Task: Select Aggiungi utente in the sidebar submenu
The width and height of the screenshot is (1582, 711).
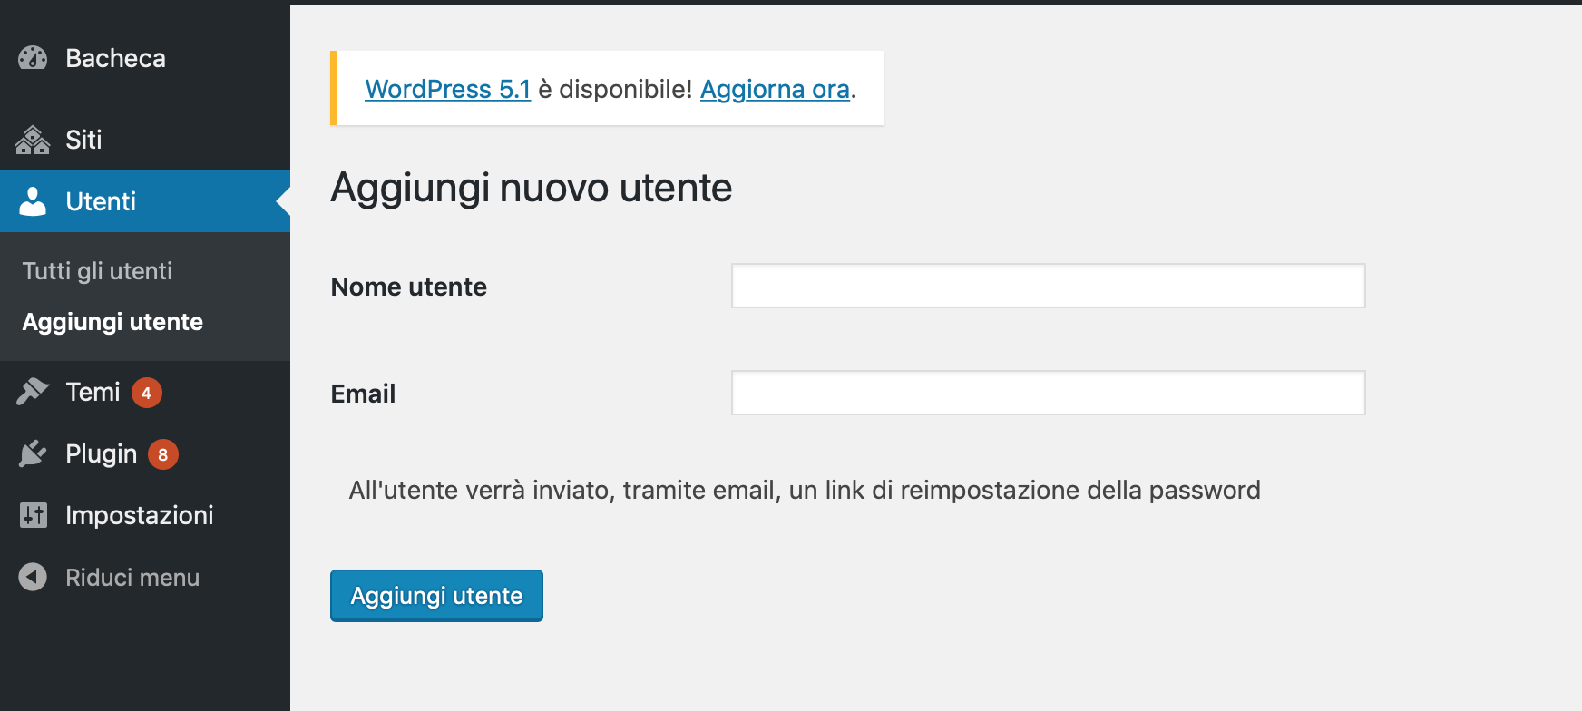Action: pos(112,322)
